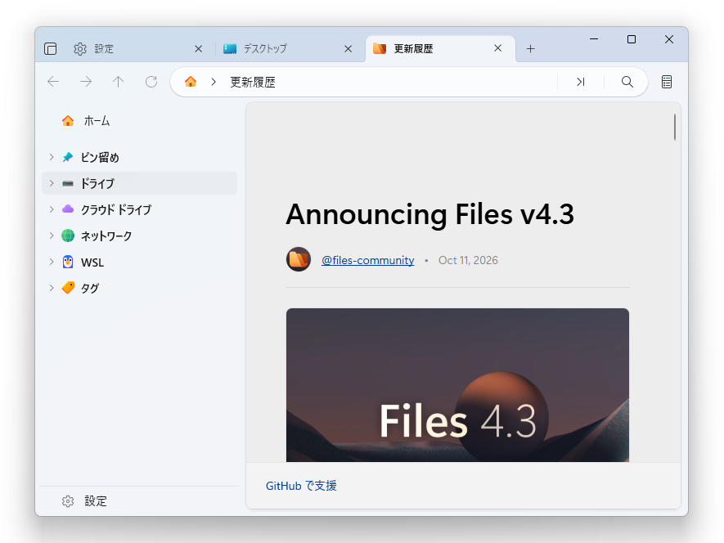Click 更新履歴 breadcrumb in address bar
The height and width of the screenshot is (543, 724).
(253, 83)
